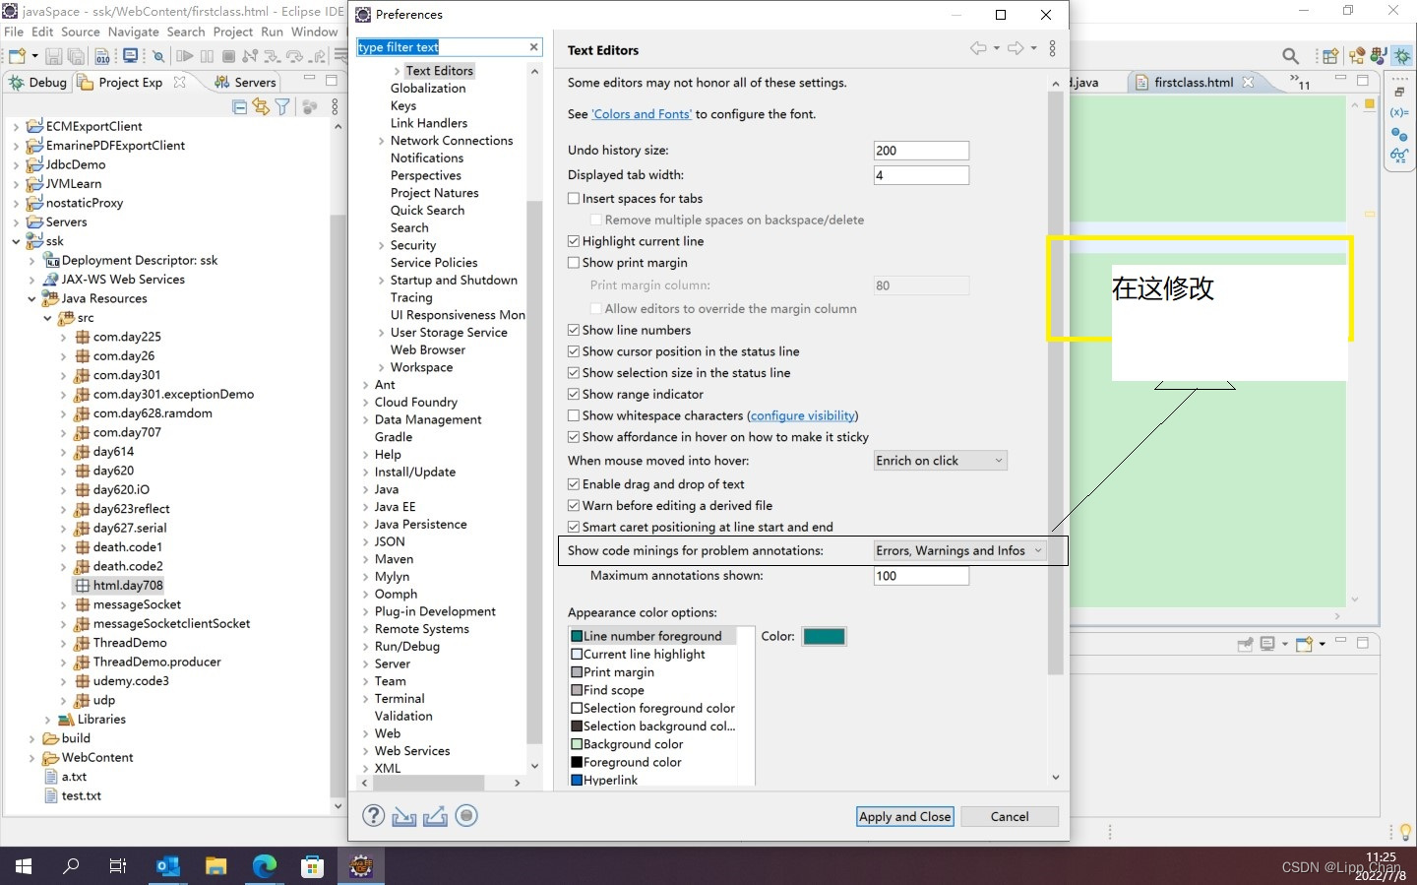Toggle Highlight current line checkbox
This screenshot has height=885, width=1417.
tap(574, 241)
